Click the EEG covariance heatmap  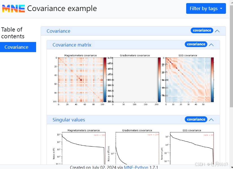coord(188,79)
